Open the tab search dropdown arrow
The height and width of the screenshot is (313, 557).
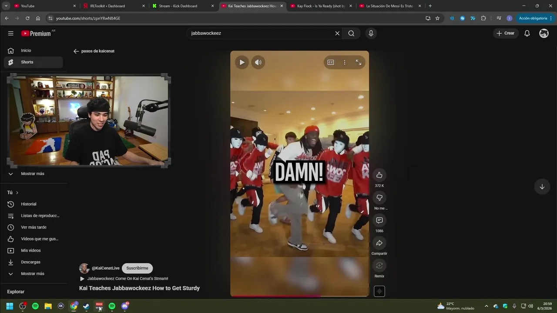pos(6,6)
